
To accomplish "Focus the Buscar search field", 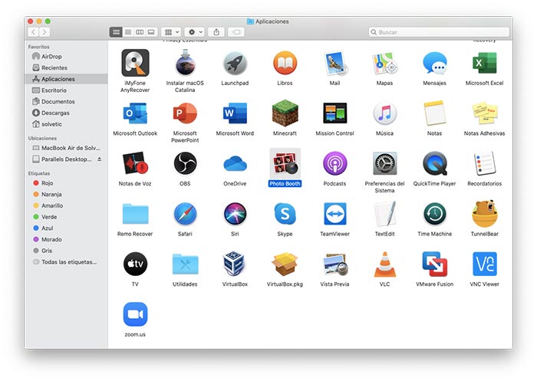I will (439, 32).
